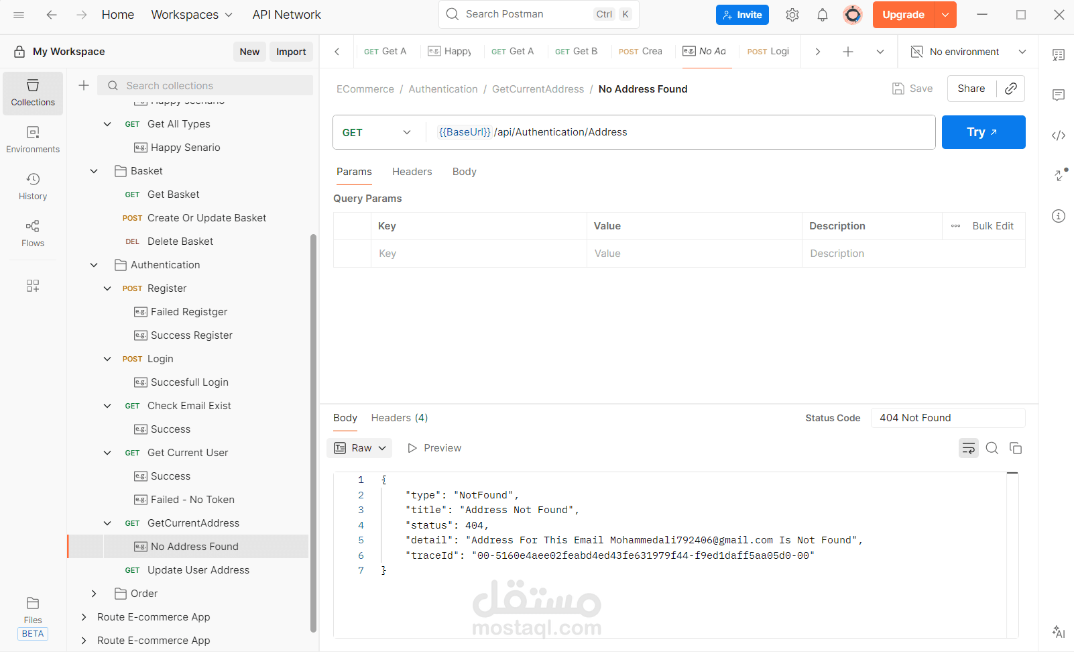
Task: Open the info icon in right sidebar
Action: pyautogui.click(x=1059, y=216)
